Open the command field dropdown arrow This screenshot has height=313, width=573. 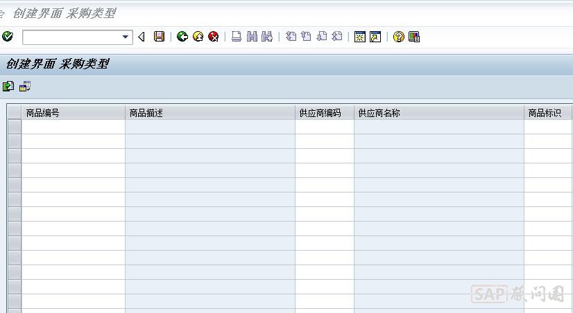tap(126, 37)
